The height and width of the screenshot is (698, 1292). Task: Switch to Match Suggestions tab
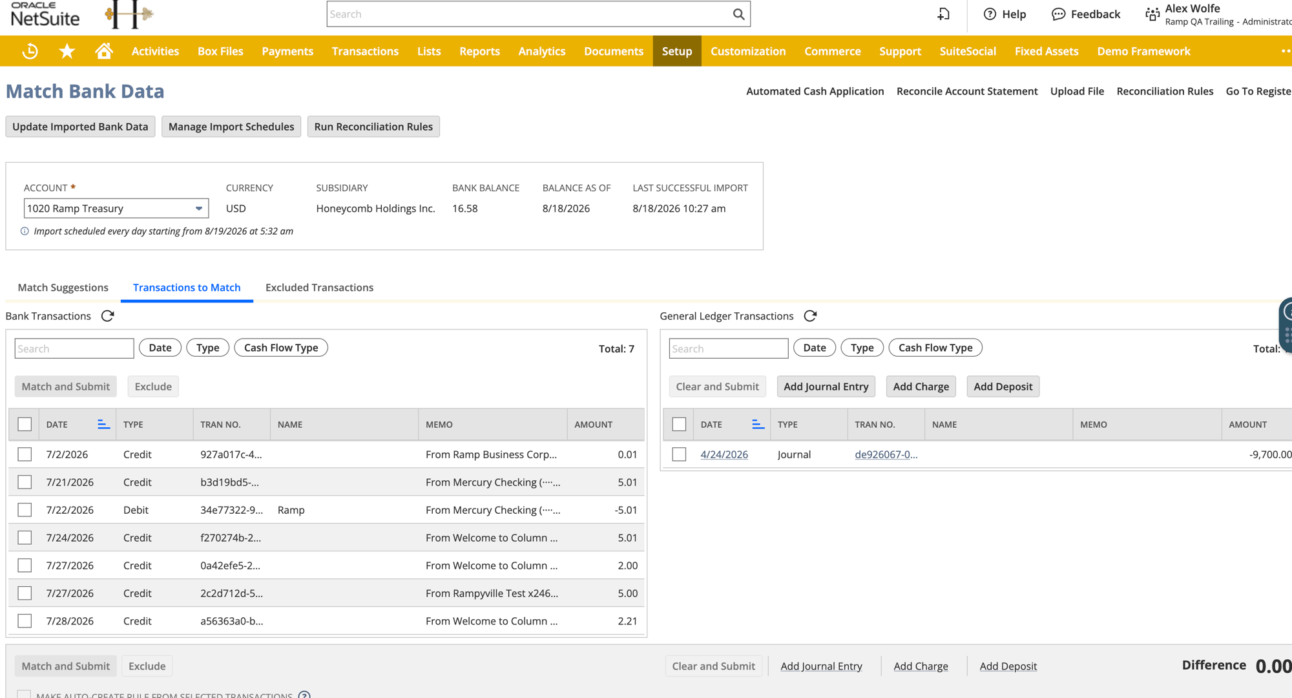(63, 288)
